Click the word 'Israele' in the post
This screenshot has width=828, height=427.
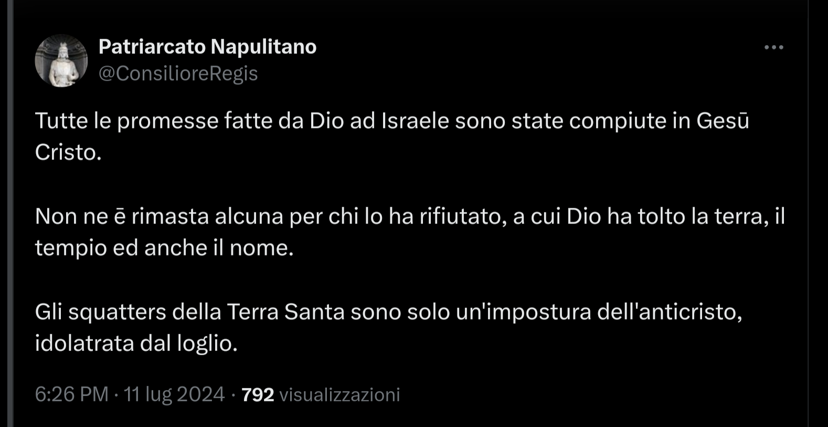click(x=415, y=121)
